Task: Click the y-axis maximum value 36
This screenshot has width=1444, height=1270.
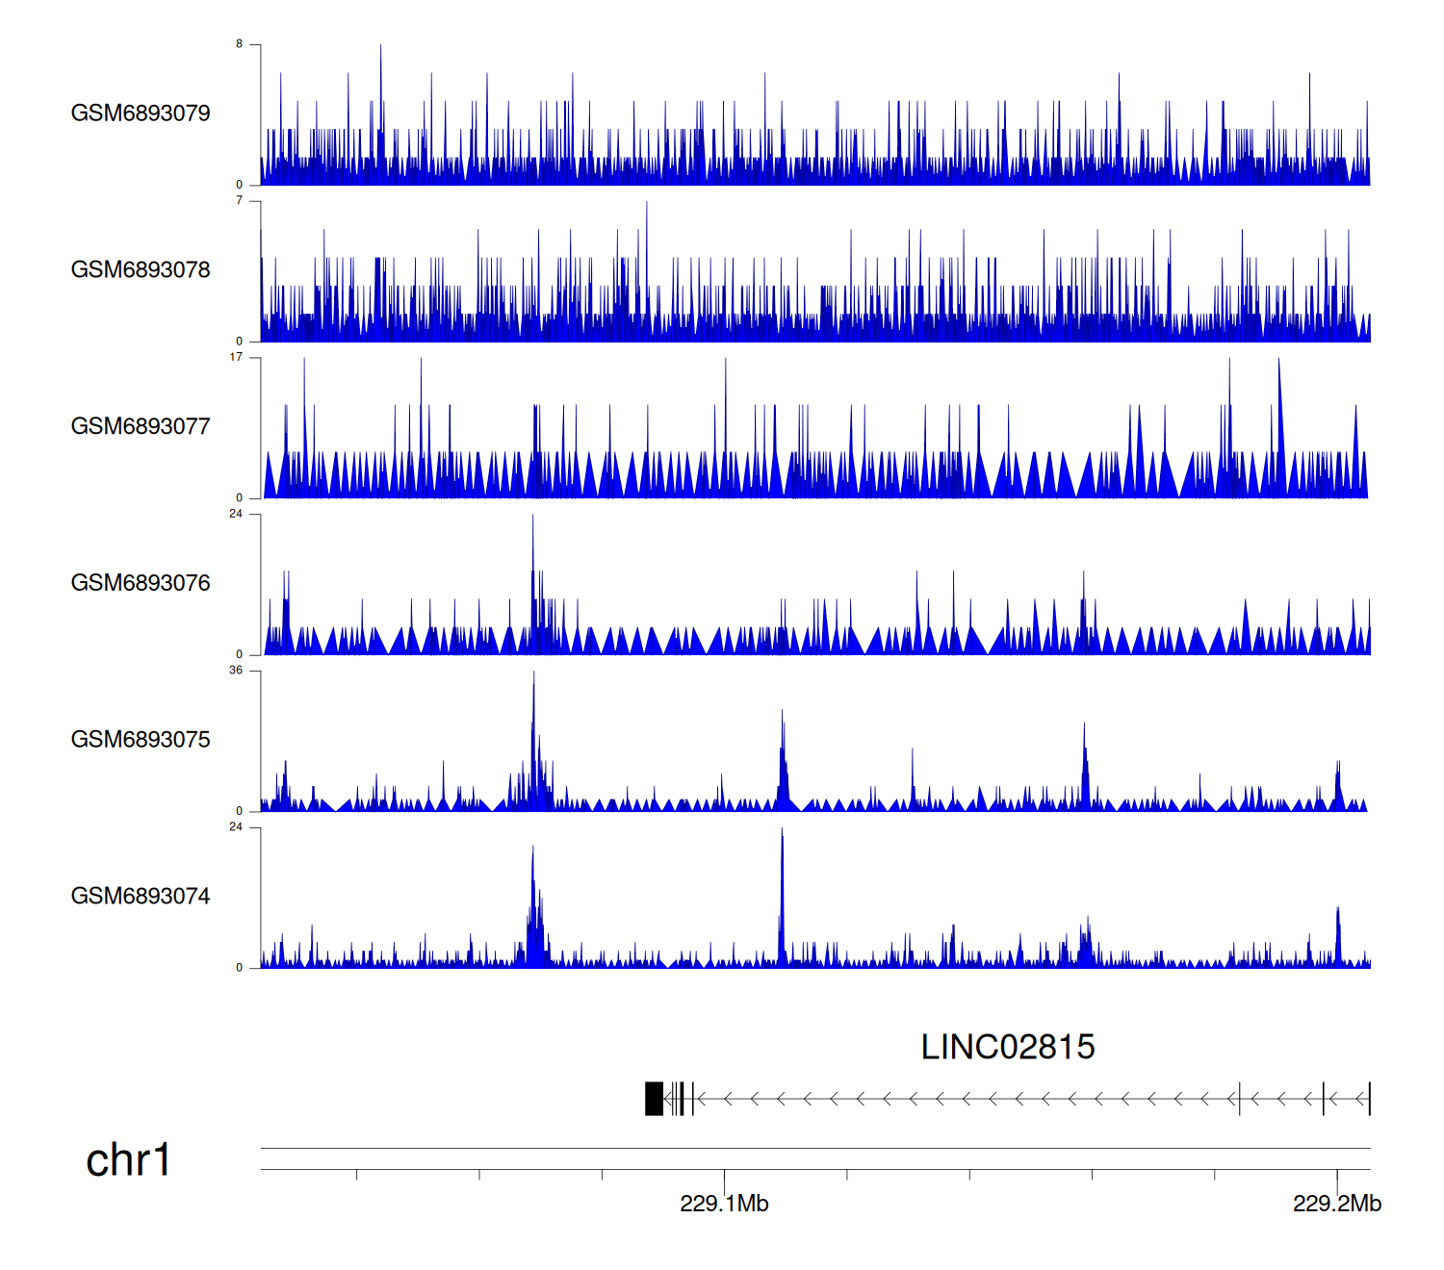Action: (x=236, y=671)
